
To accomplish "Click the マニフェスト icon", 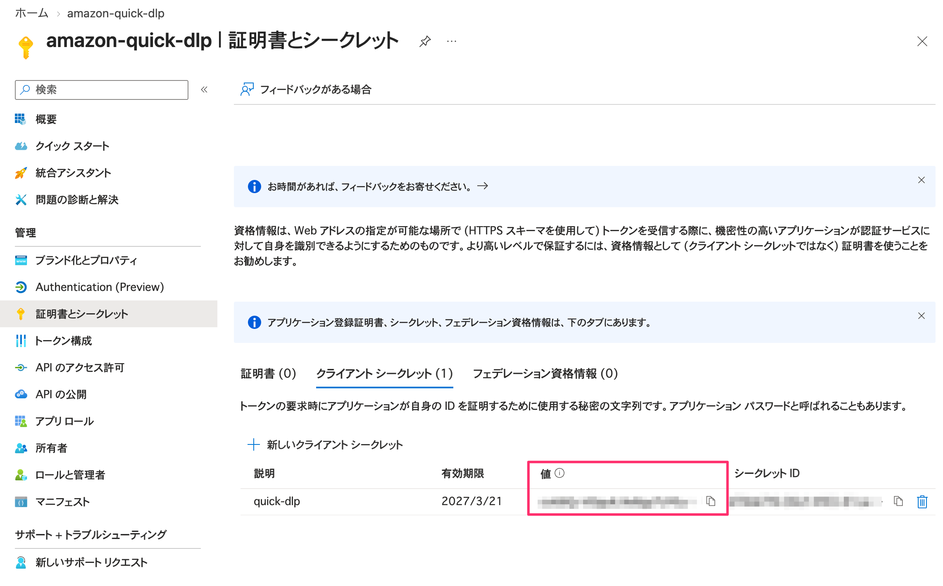I will tap(21, 502).
